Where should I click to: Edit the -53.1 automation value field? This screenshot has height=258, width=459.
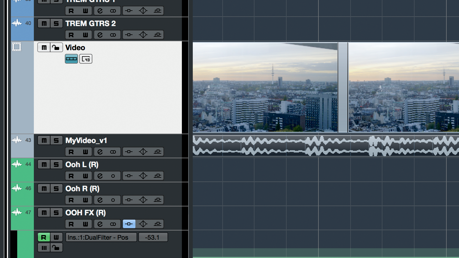[153, 237]
